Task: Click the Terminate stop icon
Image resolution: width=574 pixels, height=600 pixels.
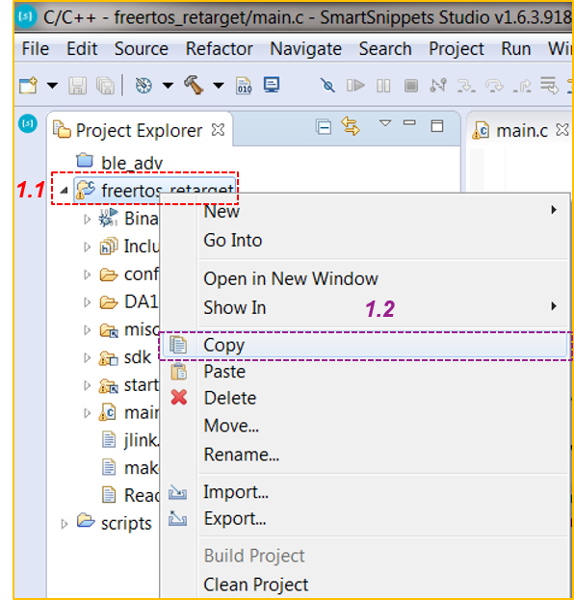Action: point(411,86)
